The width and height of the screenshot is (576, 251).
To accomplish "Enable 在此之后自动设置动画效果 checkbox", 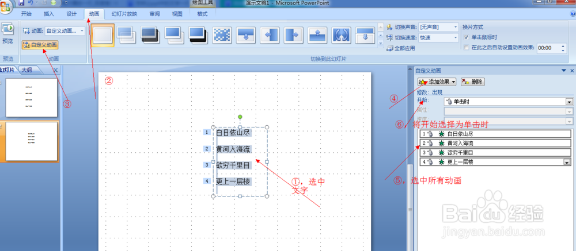I will point(466,48).
